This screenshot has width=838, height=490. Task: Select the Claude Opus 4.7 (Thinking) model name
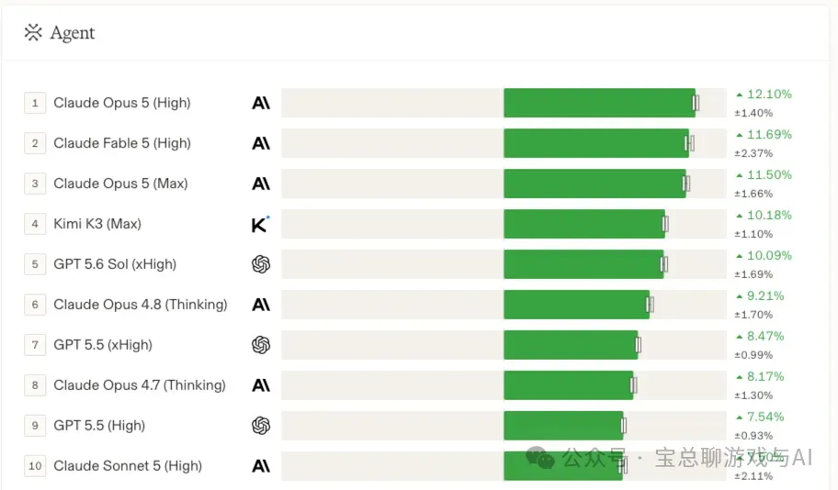pos(140,384)
